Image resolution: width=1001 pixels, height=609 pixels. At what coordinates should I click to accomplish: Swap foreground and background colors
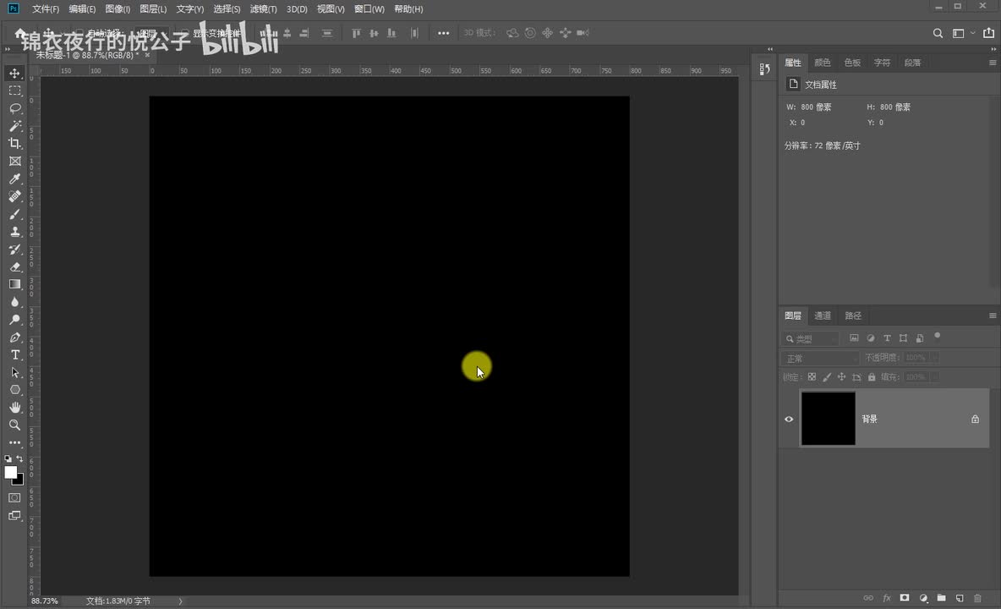click(19, 458)
